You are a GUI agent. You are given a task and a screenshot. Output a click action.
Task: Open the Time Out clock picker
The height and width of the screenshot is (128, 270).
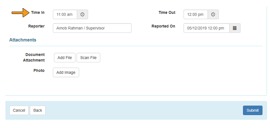(x=213, y=15)
